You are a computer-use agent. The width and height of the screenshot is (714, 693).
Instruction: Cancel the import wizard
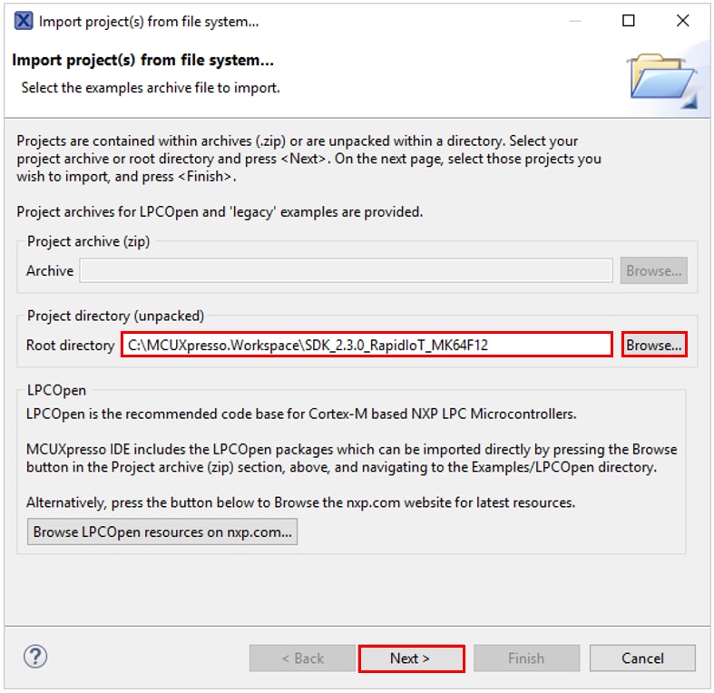coord(642,659)
